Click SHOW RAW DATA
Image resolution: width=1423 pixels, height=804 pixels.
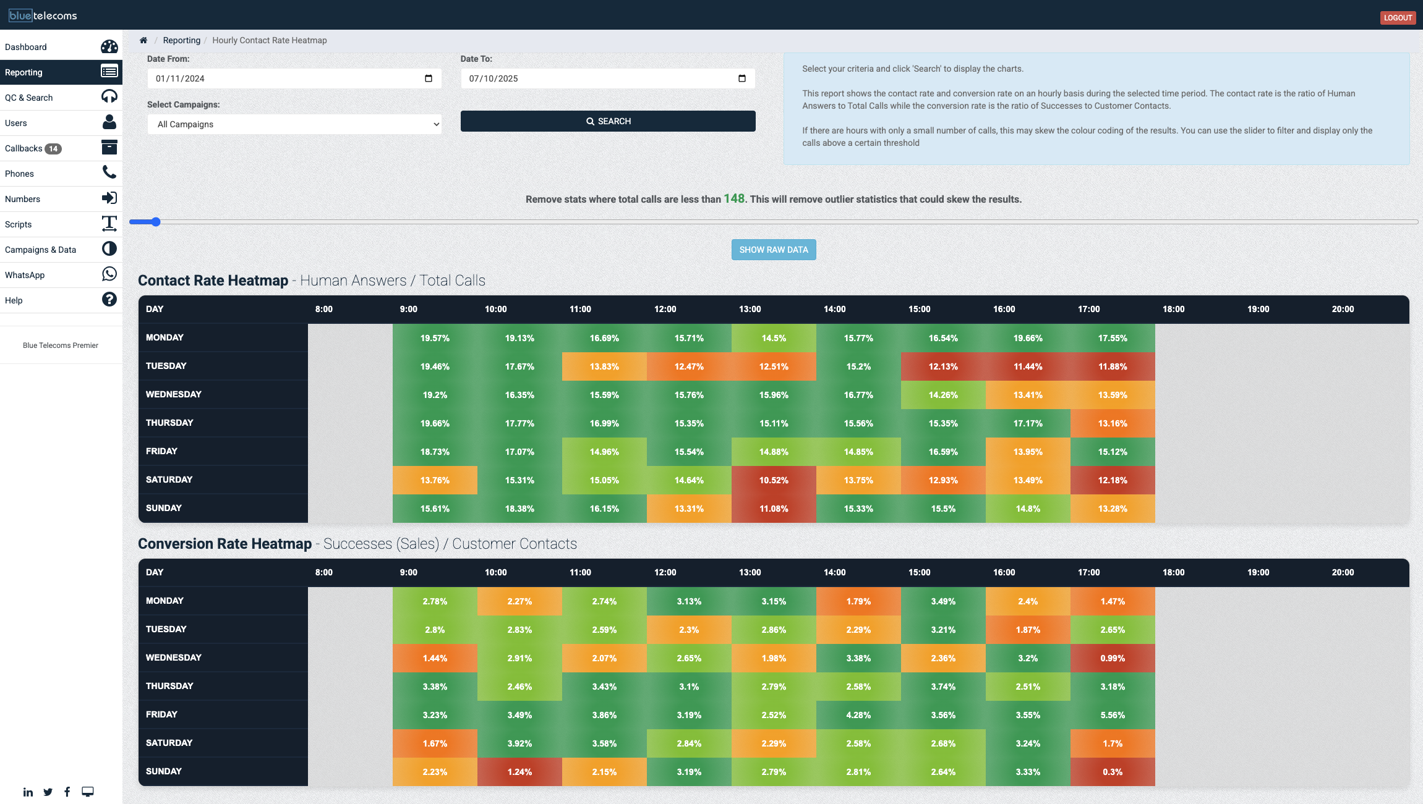coord(773,249)
